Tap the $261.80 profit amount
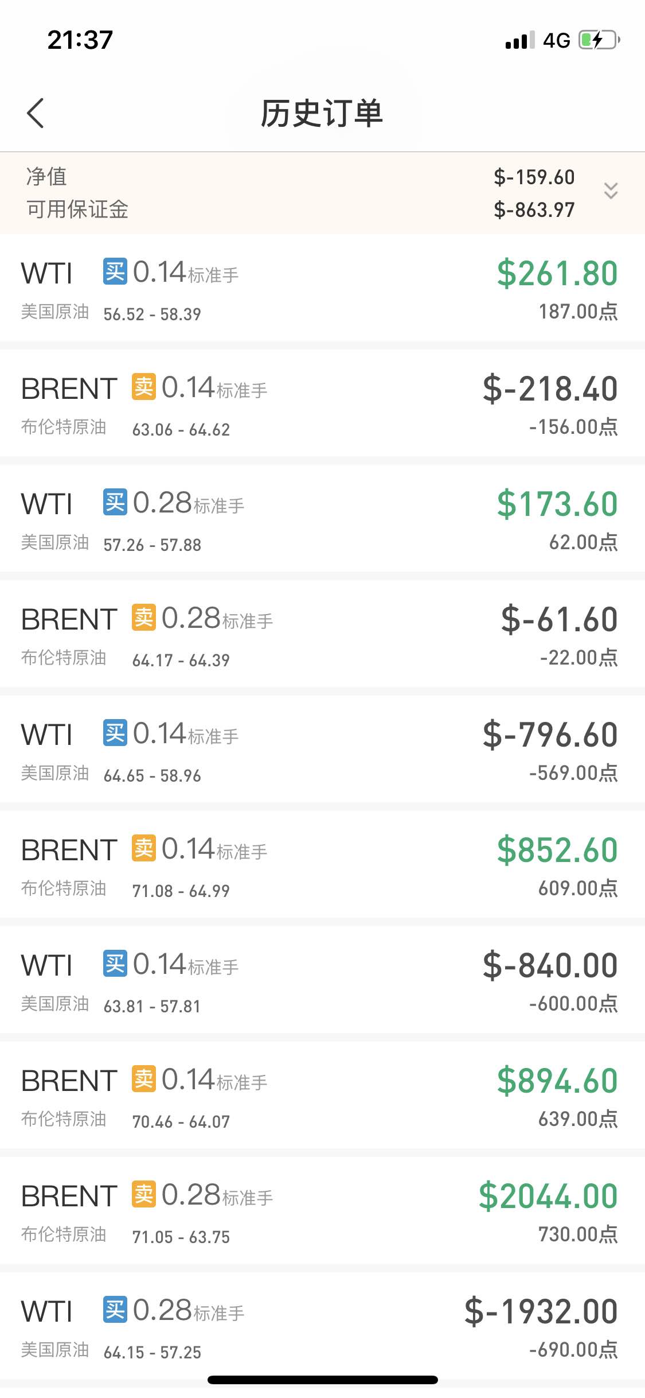Image resolution: width=645 pixels, height=1398 pixels. pos(557,273)
